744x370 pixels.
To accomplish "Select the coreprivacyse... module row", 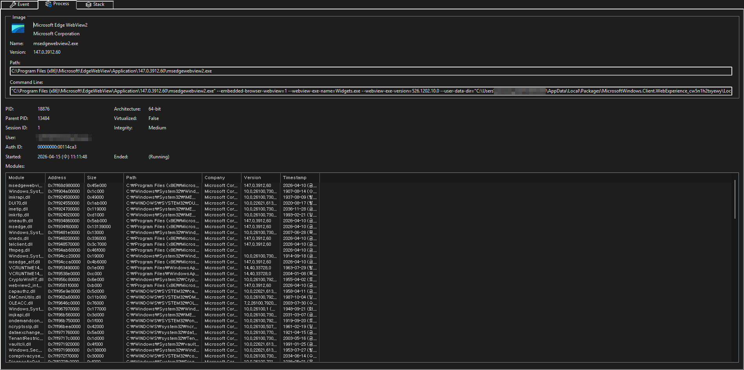I will 163,356.
